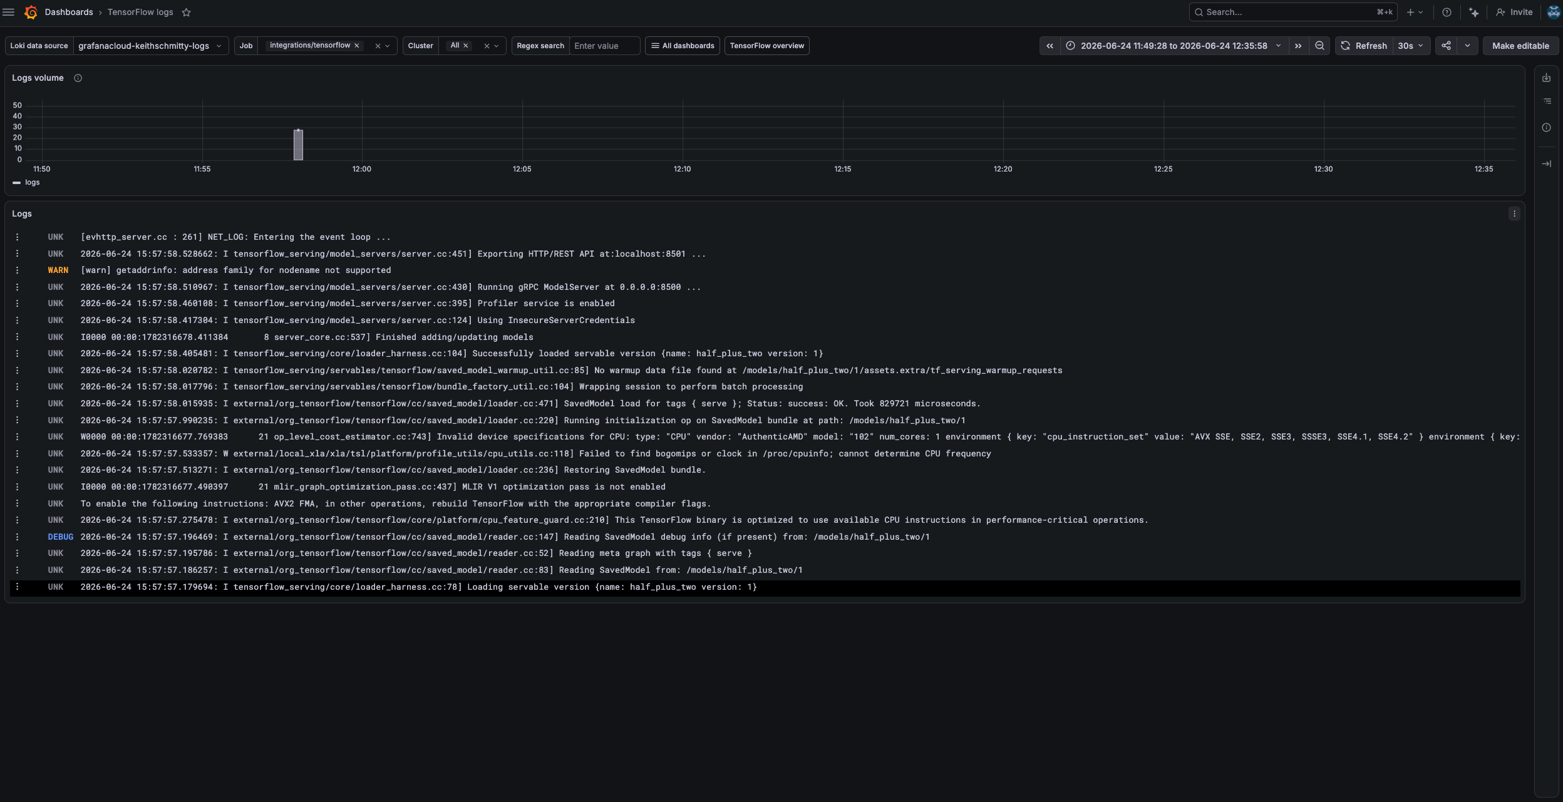This screenshot has width=1563, height=802.
Task: Click the Refresh button
Action: coord(1364,46)
